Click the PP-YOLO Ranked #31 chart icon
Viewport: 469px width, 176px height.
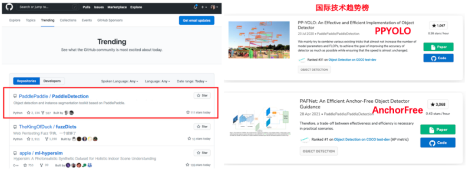tap(302, 60)
